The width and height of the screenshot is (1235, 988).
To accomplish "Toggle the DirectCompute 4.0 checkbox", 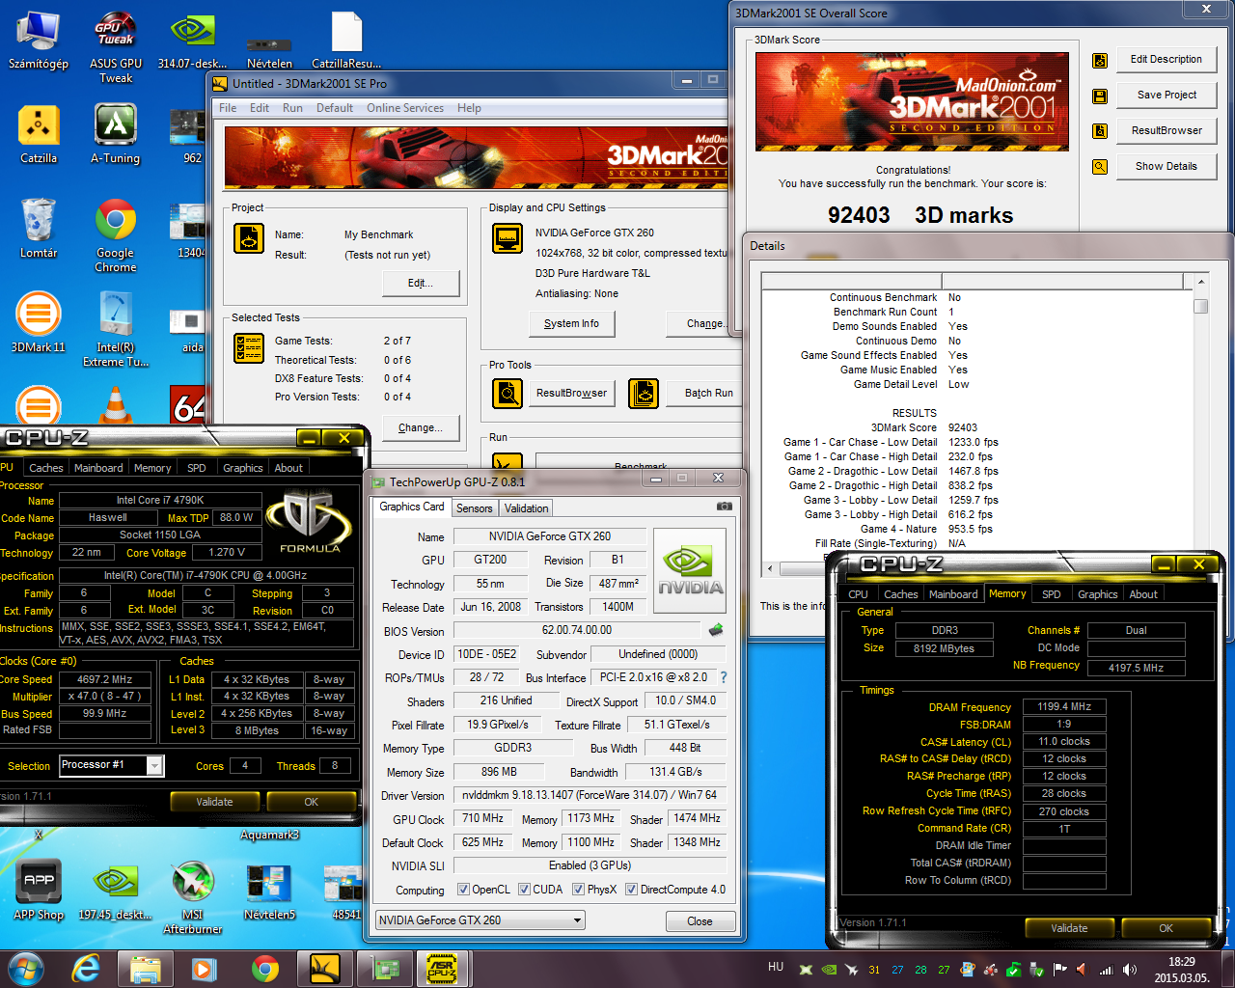I will (631, 890).
